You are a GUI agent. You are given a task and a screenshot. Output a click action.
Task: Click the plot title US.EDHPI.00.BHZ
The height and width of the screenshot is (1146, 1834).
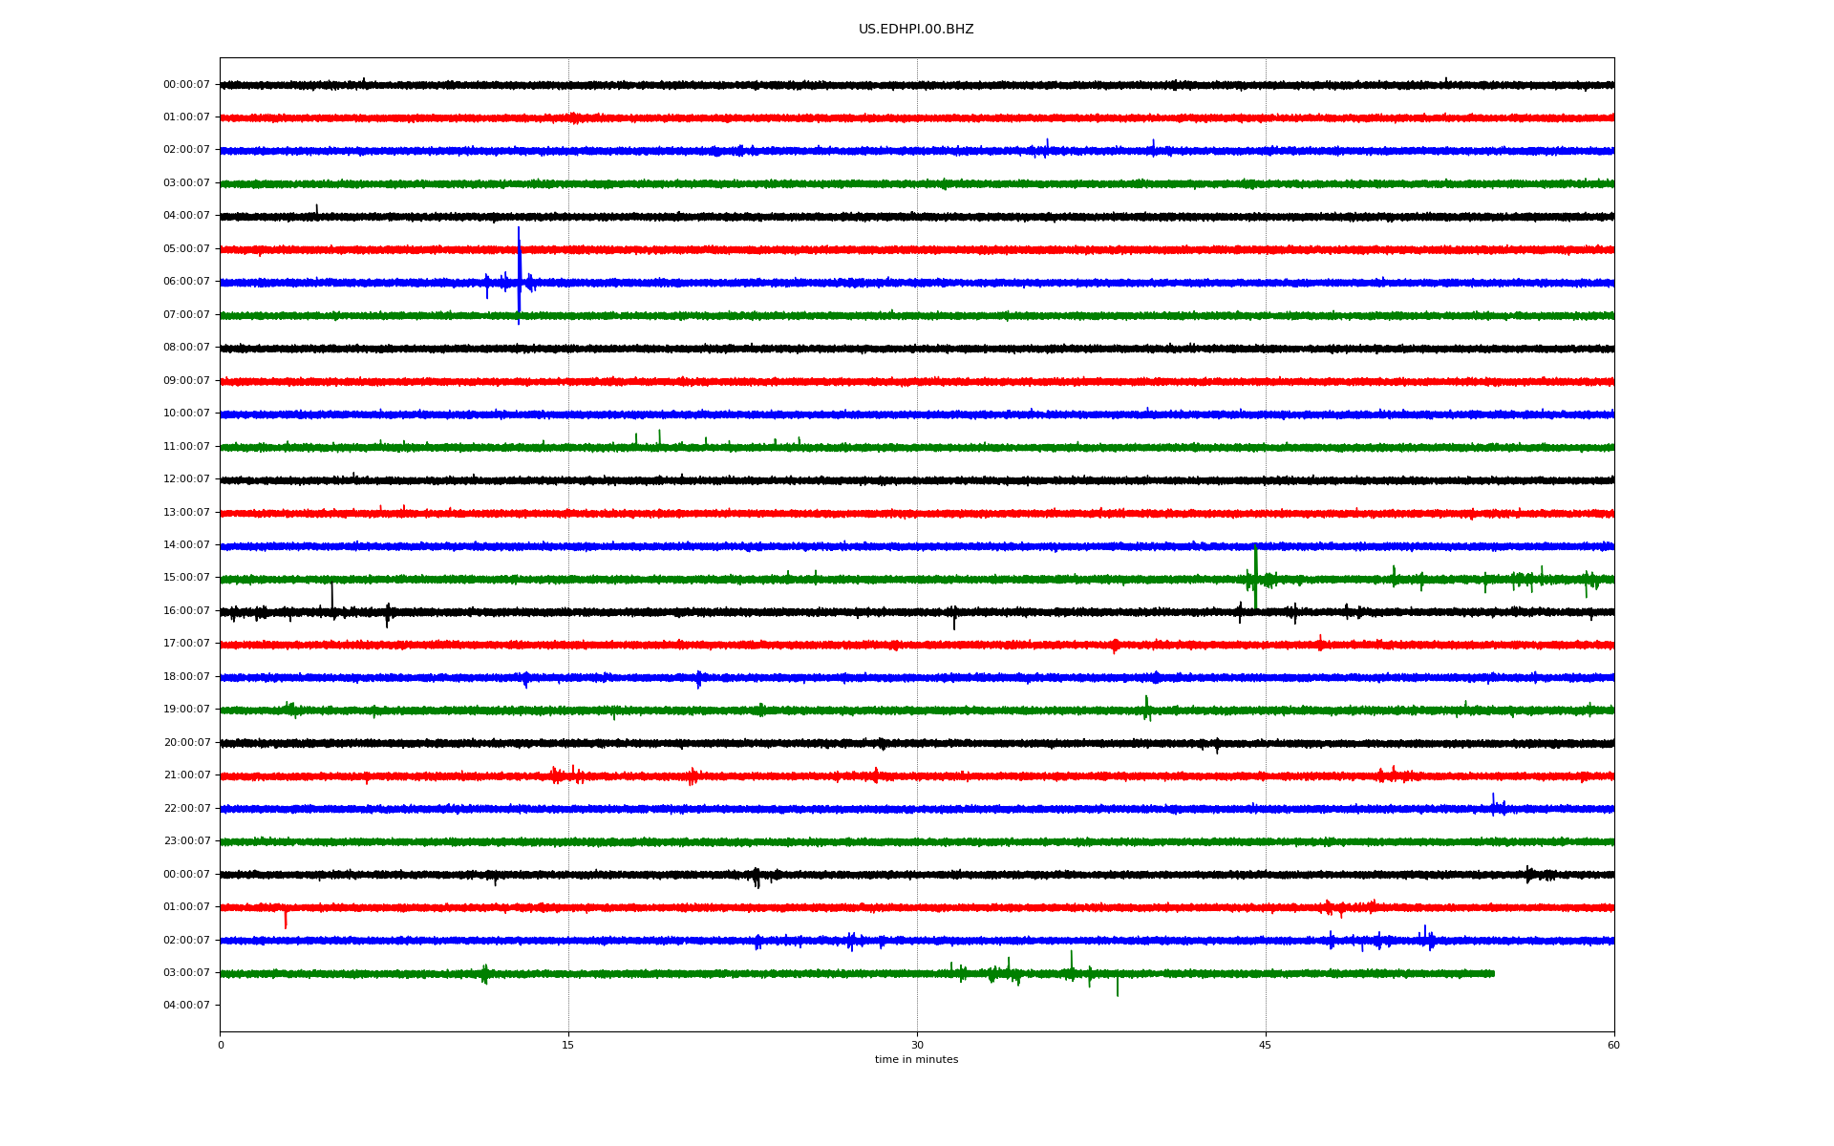pos(915,30)
